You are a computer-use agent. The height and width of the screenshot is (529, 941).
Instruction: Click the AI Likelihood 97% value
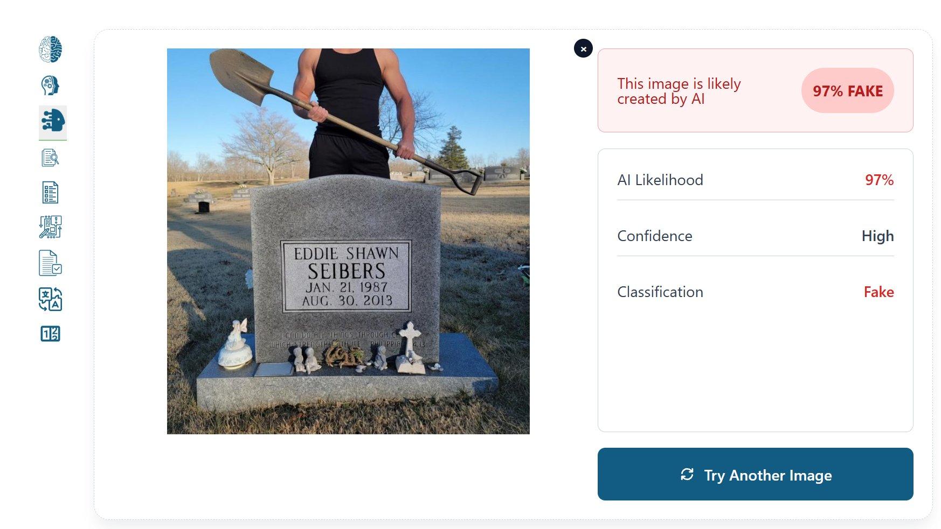tap(879, 180)
